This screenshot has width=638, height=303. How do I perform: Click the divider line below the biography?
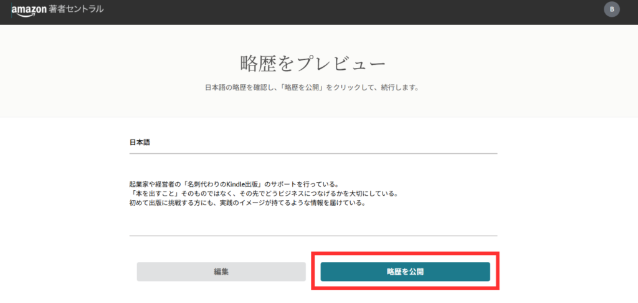pos(313,236)
